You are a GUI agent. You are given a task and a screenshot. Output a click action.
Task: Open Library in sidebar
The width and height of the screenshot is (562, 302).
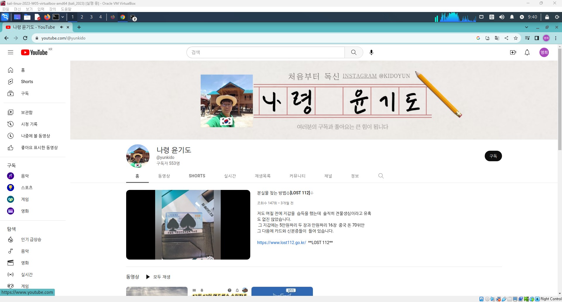(35, 112)
